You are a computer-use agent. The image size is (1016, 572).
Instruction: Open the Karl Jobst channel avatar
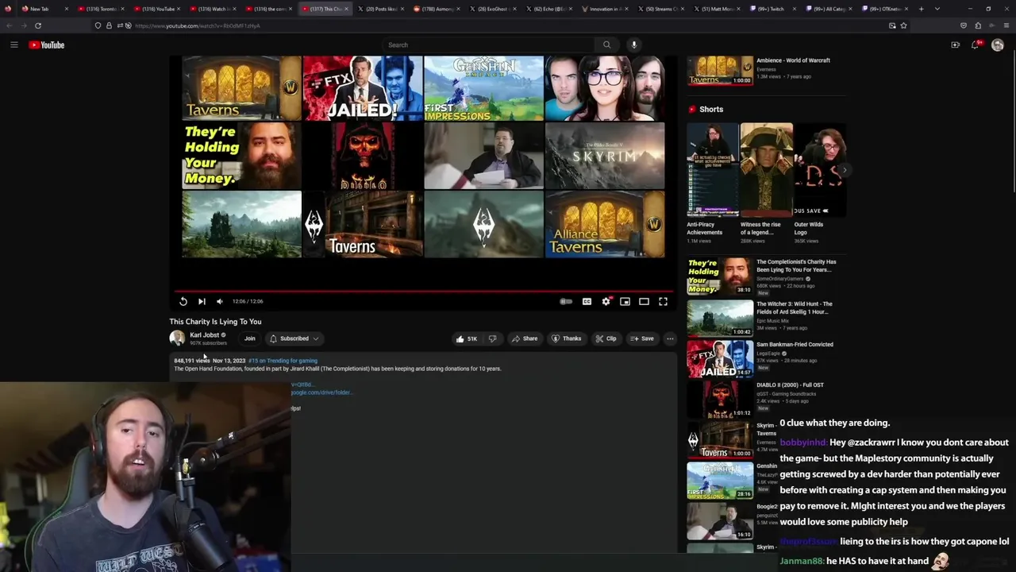point(177,338)
